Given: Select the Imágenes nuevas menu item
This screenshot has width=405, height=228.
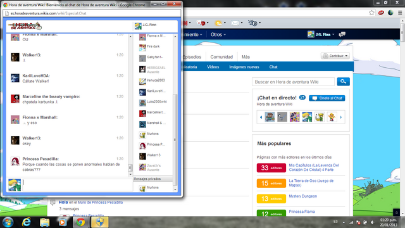Looking at the screenshot, I should pos(244,67).
